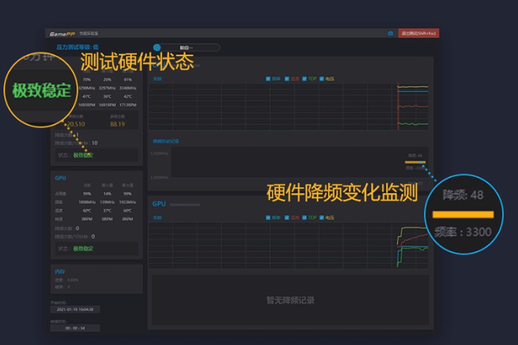Disable the GPU chart TDP checkbox
This screenshot has height=345, width=518.
[x=304, y=217]
